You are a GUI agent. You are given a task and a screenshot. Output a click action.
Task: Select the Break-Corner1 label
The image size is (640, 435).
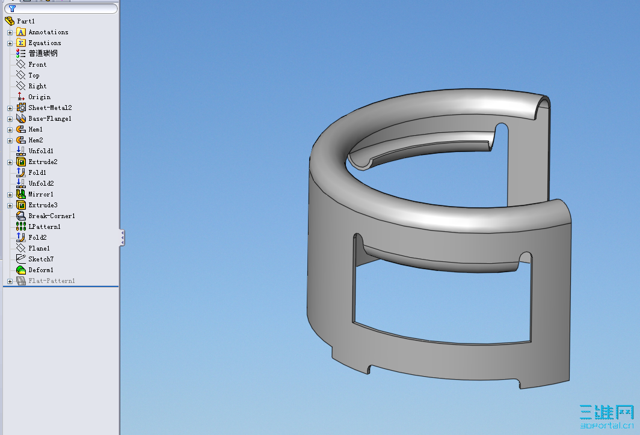(52, 216)
